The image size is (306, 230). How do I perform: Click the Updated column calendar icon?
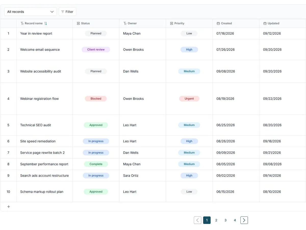click(265, 23)
